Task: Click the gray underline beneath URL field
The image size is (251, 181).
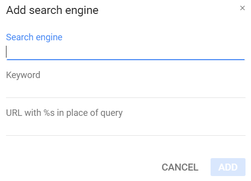Action: pyautogui.click(x=126, y=135)
